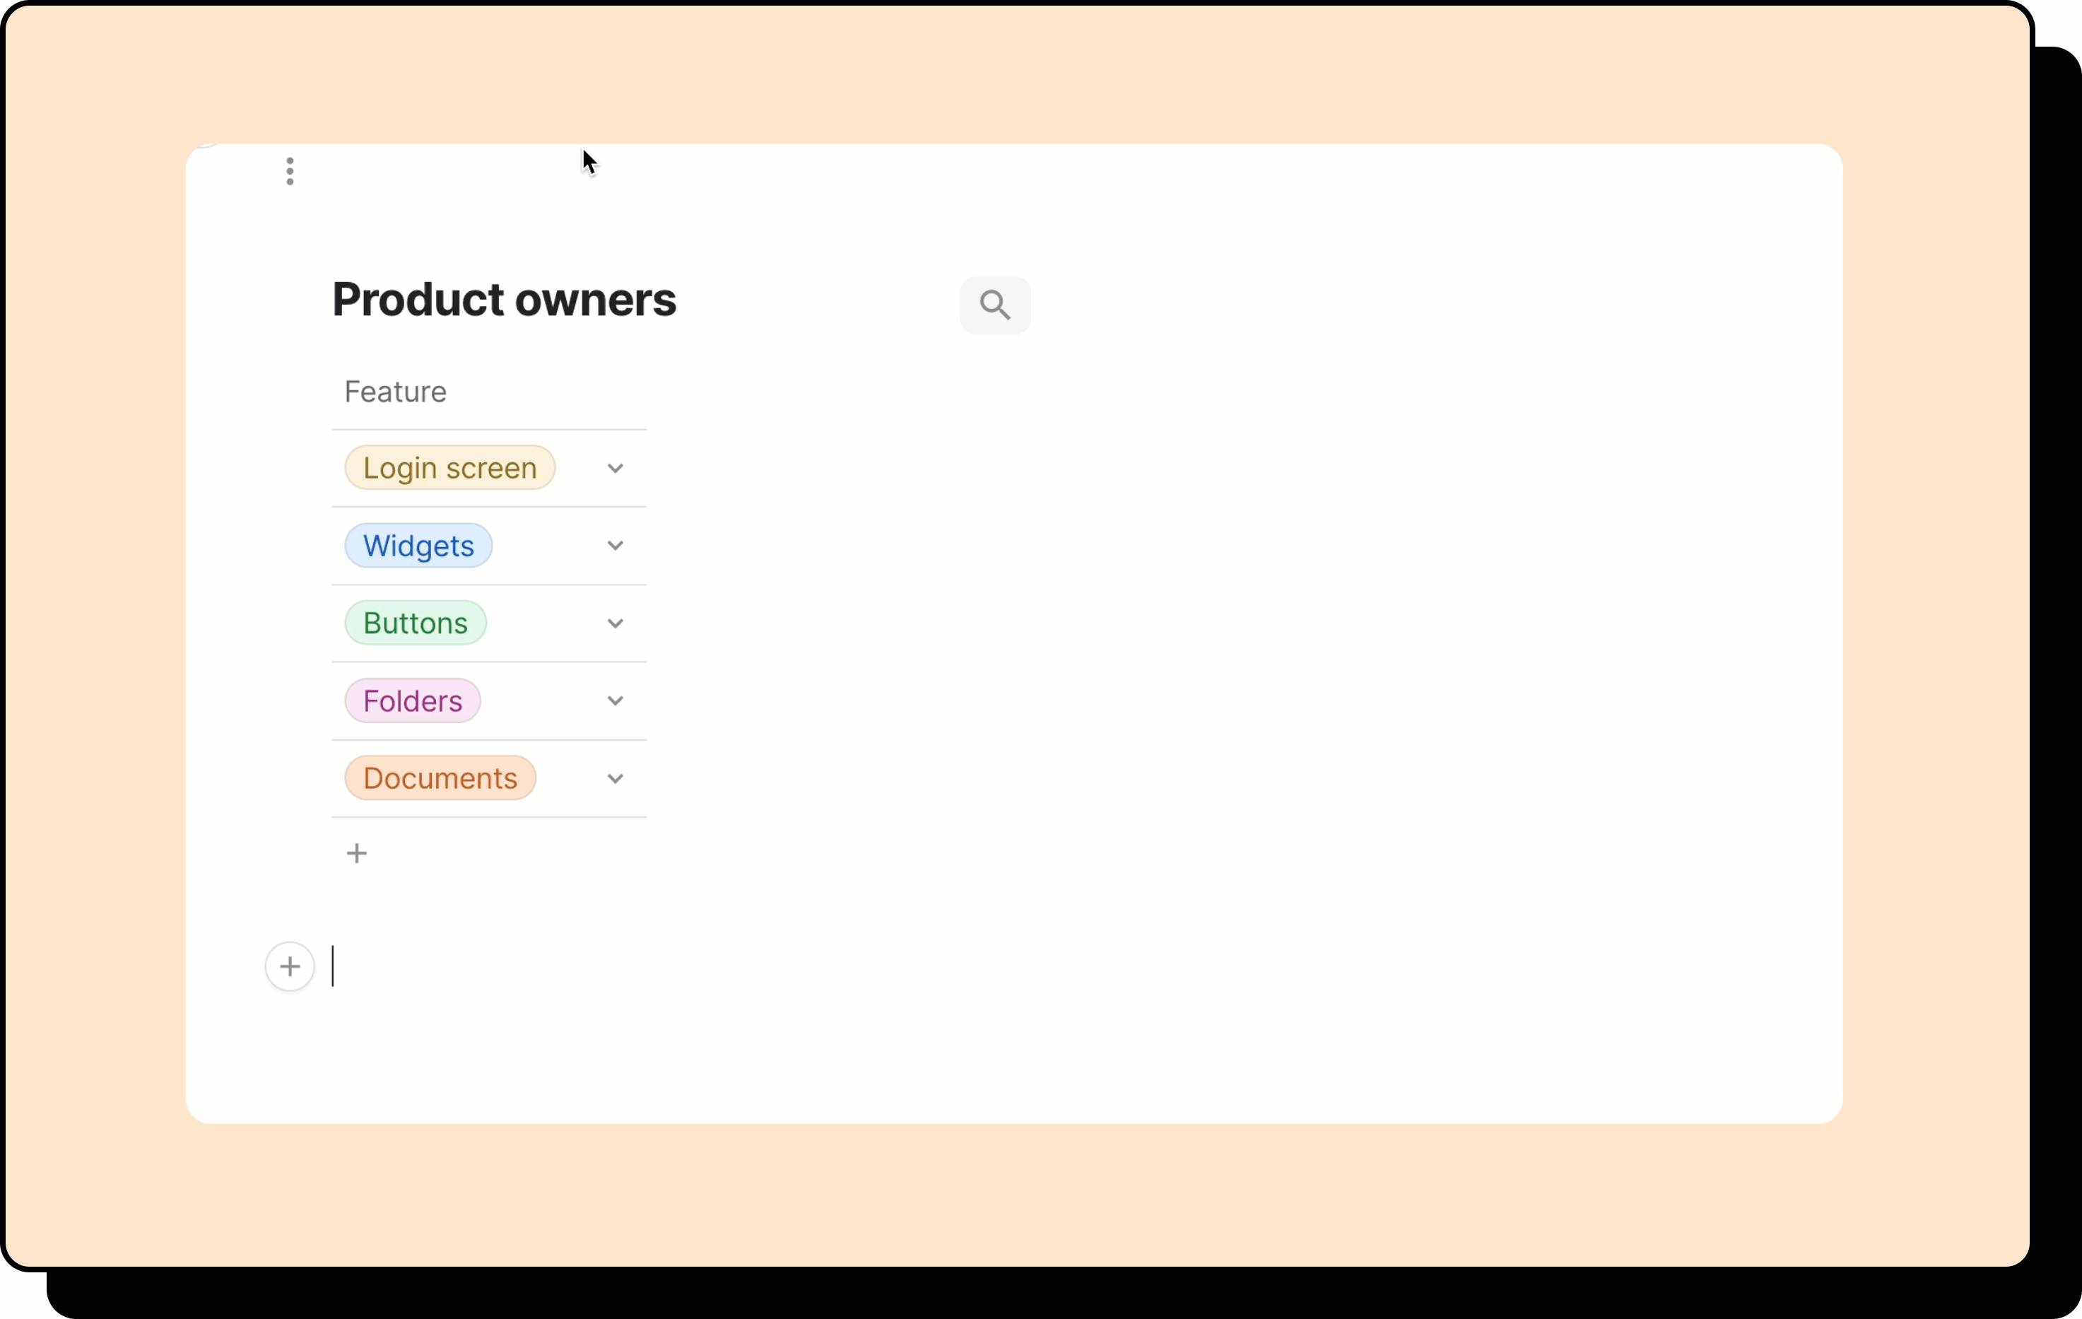Click the plus icon below Documents row
The width and height of the screenshot is (2082, 1319).
pyautogui.click(x=357, y=852)
